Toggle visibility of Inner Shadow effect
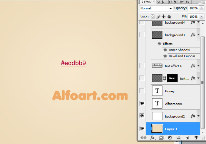The image size is (206, 144). point(165,50)
